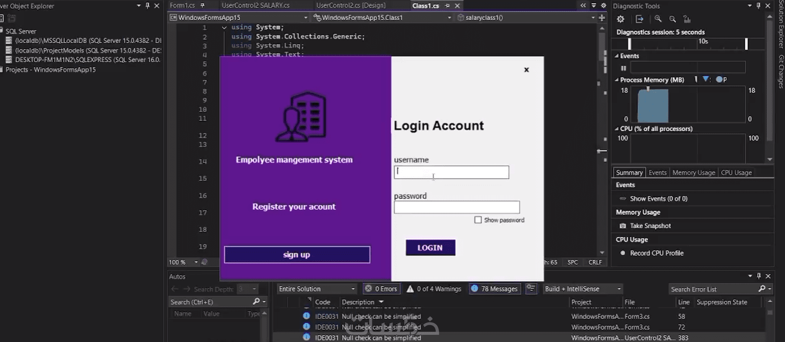785x342 pixels.
Task: Click the DESKTOP-FM1M1N2\SQLEXPRESS server icon
Action: (9, 60)
